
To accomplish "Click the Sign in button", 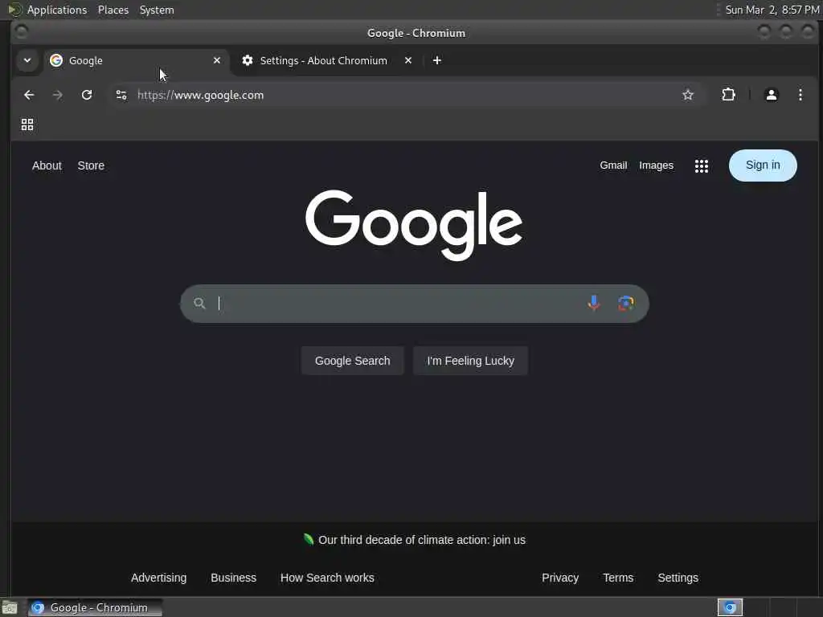I will [x=763, y=165].
